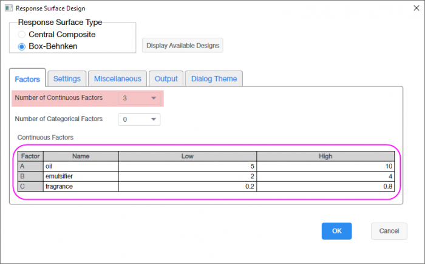Click the name cell containing oil

(x=80, y=166)
